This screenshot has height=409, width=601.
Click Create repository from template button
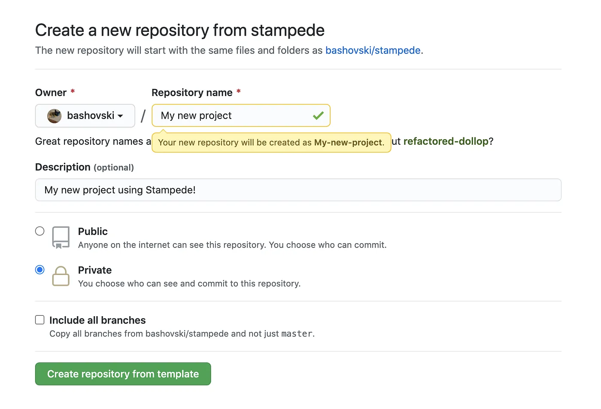123,374
